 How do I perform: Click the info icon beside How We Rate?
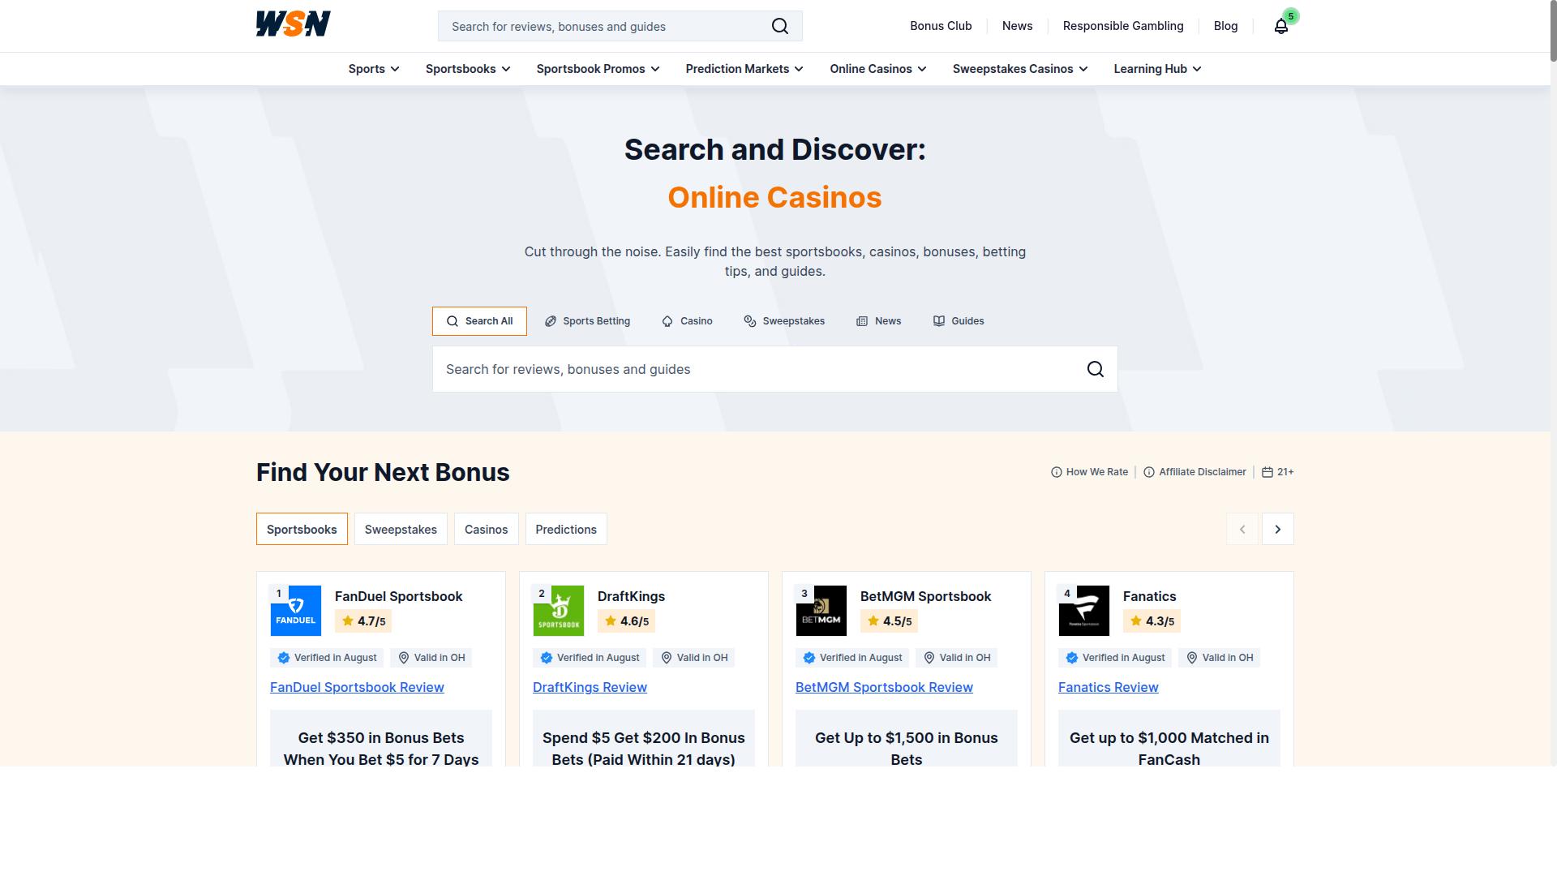click(1057, 472)
